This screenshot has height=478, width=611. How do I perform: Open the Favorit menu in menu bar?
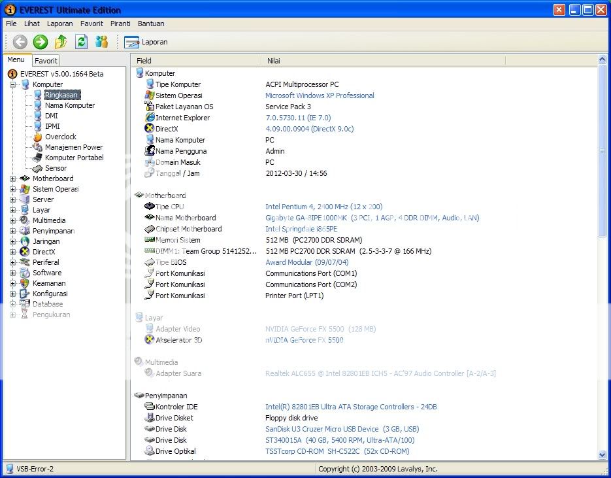point(91,24)
